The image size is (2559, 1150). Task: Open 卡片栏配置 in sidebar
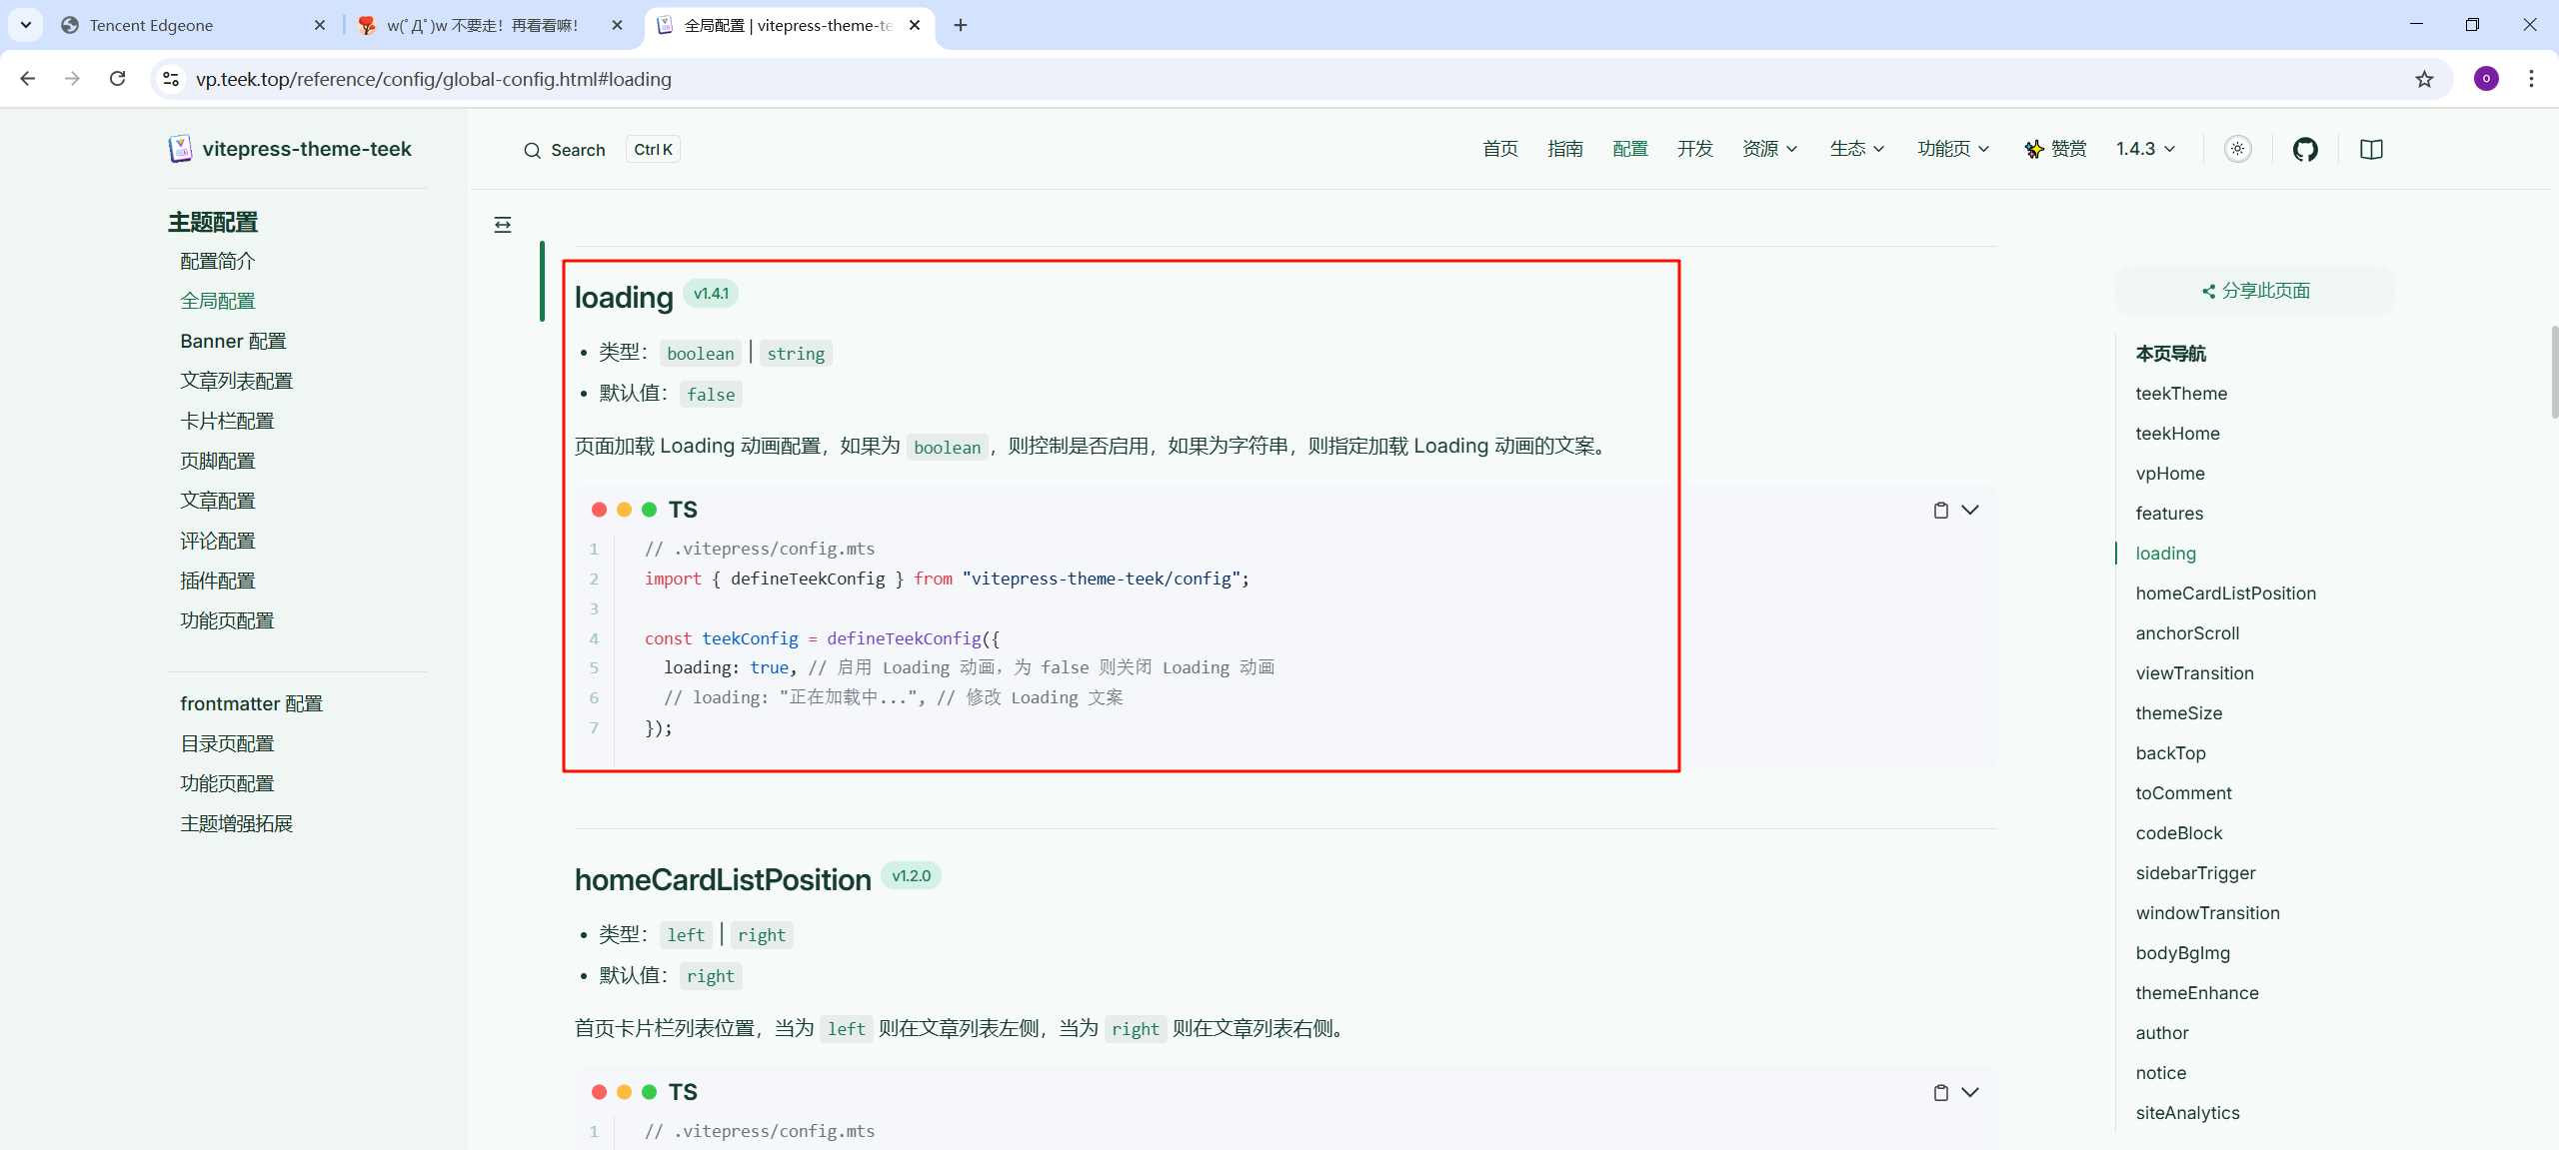click(227, 421)
